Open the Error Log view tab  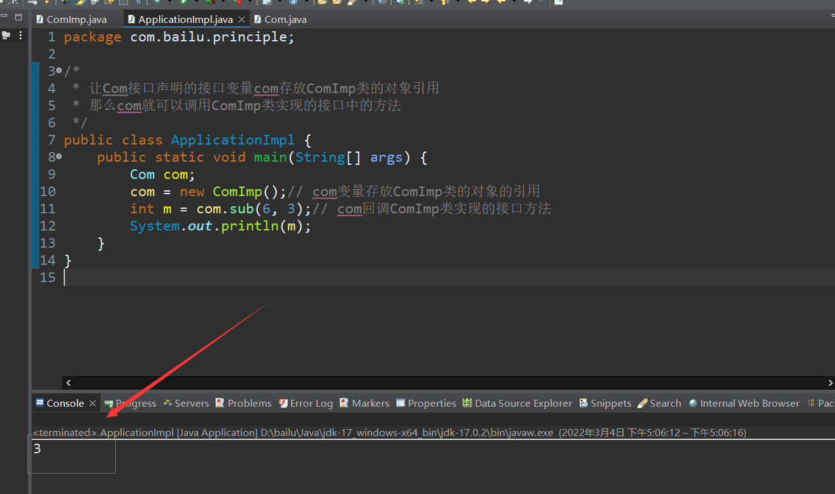coord(305,403)
